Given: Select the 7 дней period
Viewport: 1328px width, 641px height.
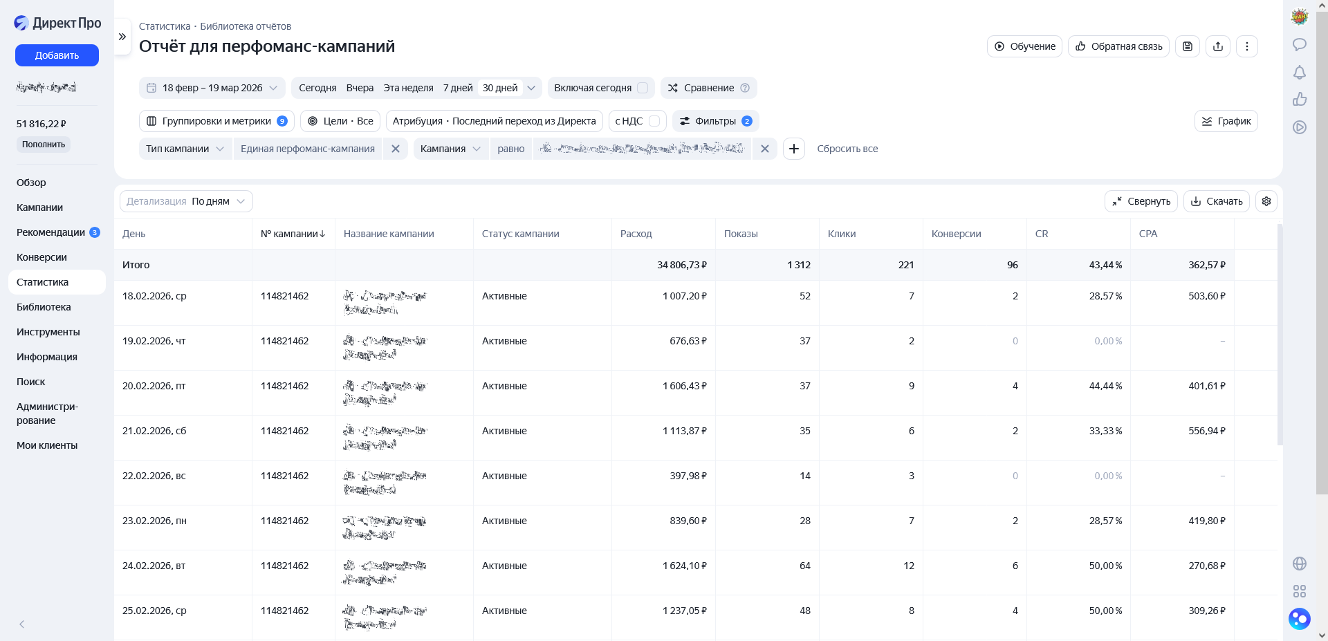Looking at the screenshot, I should (458, 88).
